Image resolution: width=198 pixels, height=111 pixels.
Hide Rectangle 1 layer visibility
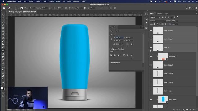click(151, 56)
